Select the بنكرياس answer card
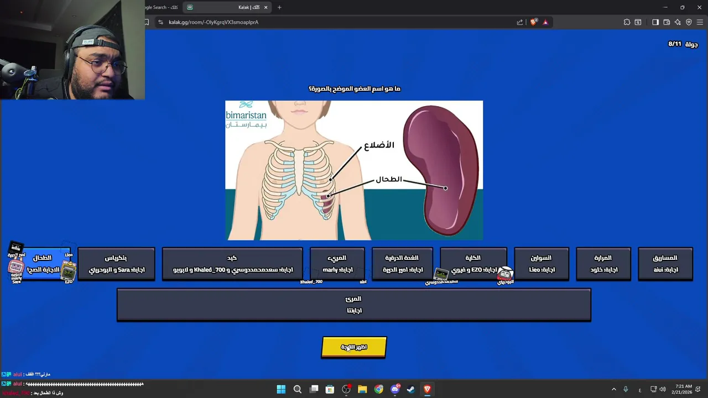The image size is (708, 398). click(x=116, y=264)
